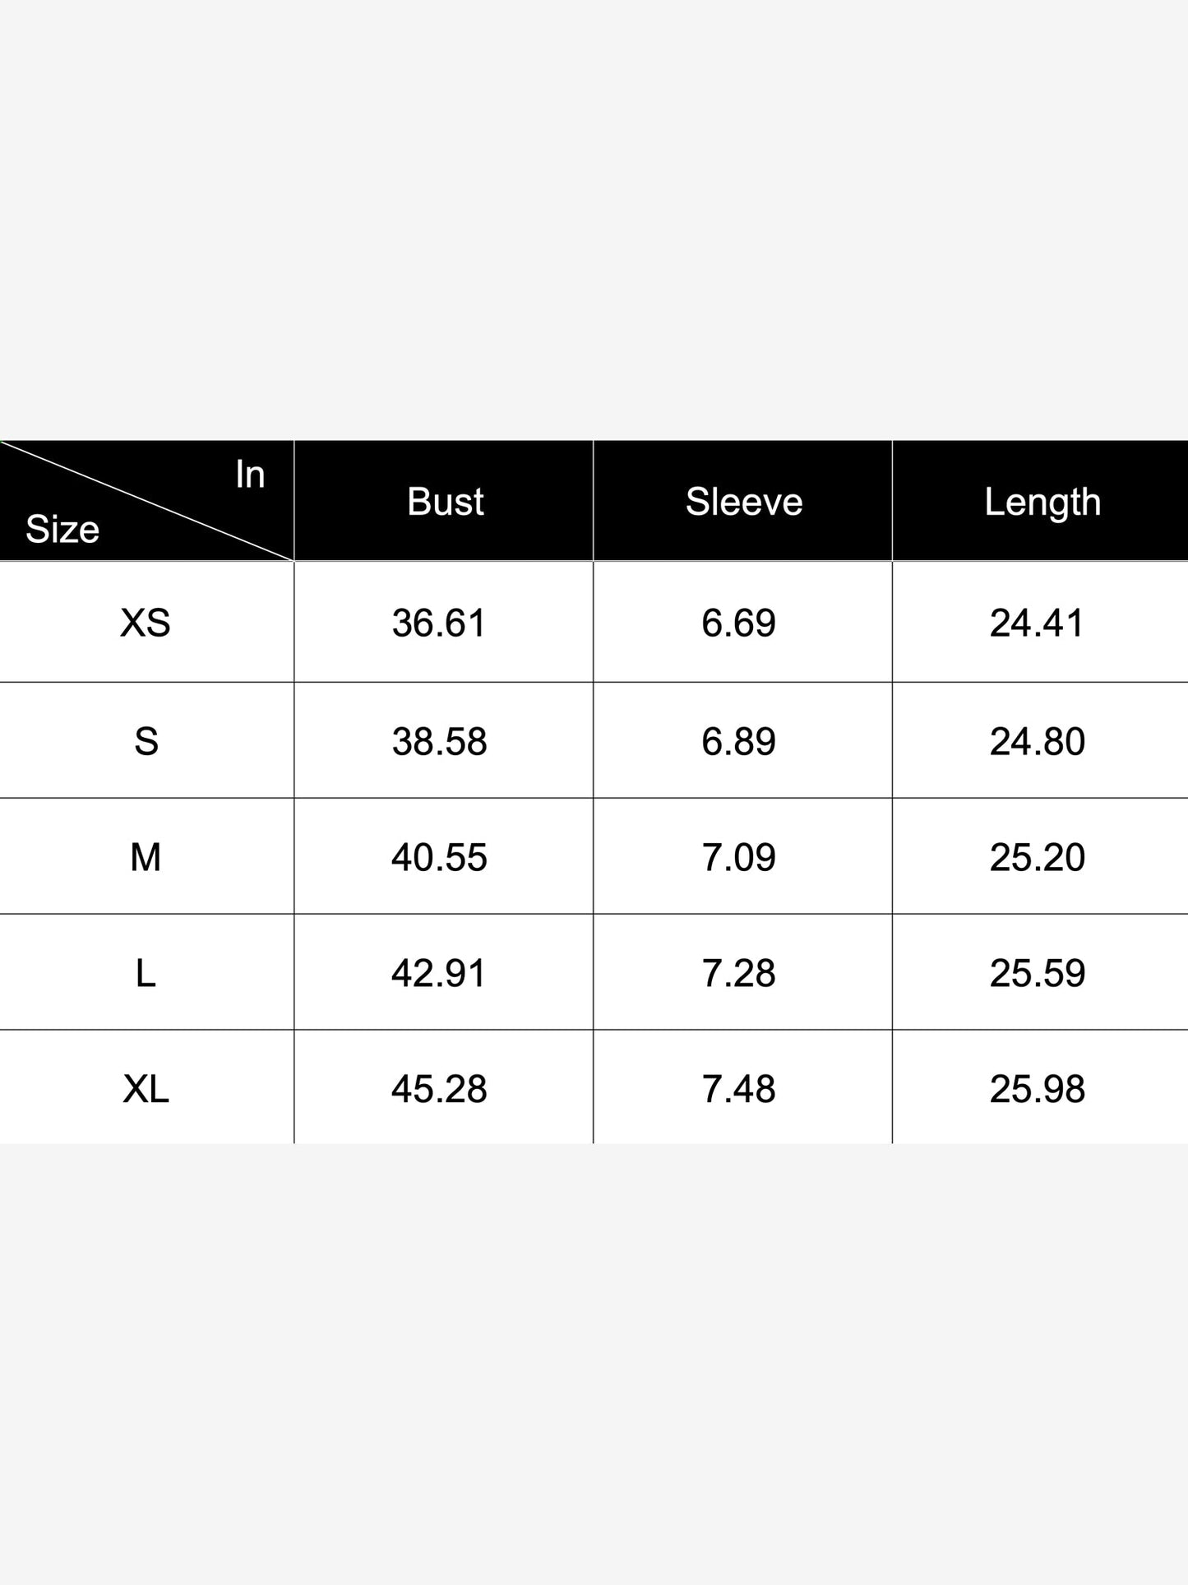Select the M size row label
The width and height of the screenshot is (1188, 1585).
pos(146,857)
